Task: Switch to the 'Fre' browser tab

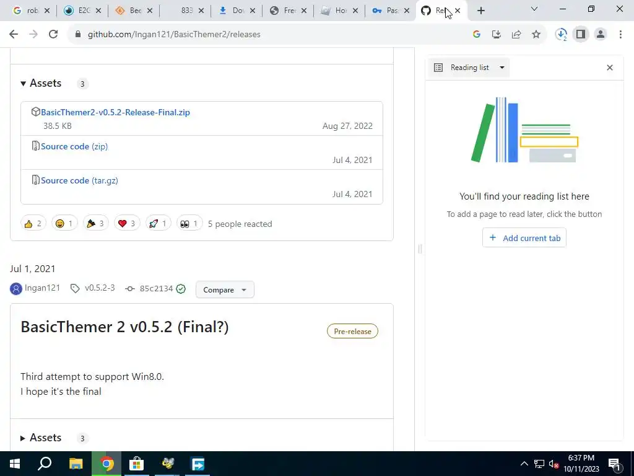Action: [285, 11]
